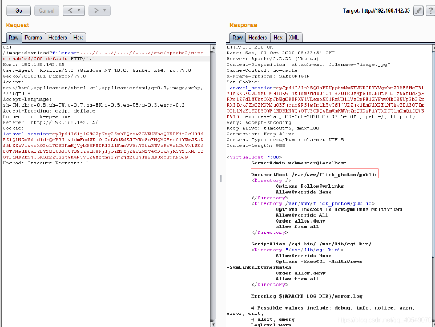Open the history dropdown next to the forward arrow
This screenshot has width=435, height=327.
tap(105, 10)
